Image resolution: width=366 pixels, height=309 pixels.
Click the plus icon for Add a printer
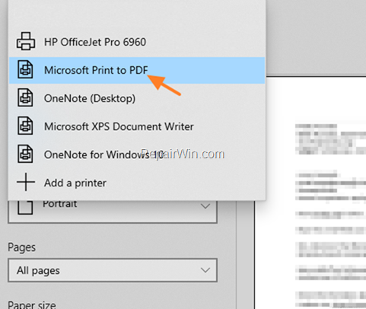(x=26, y=182)
